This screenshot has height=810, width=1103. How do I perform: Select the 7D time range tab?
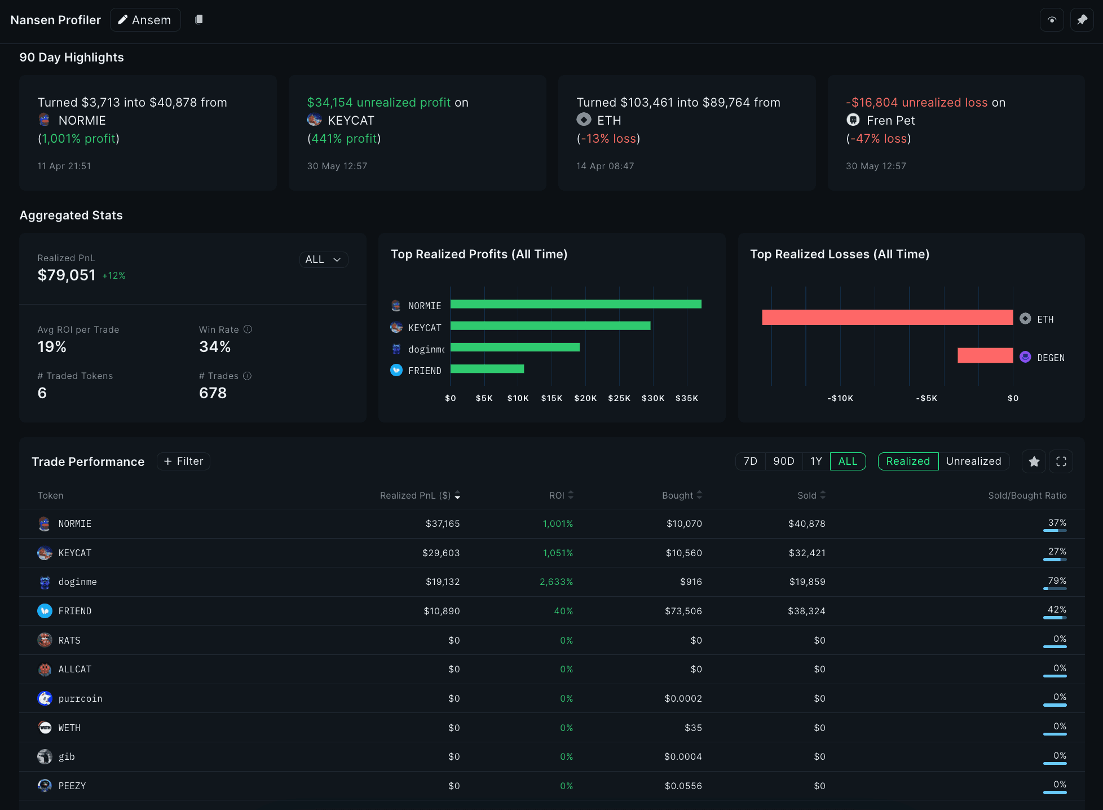(750, 461)
